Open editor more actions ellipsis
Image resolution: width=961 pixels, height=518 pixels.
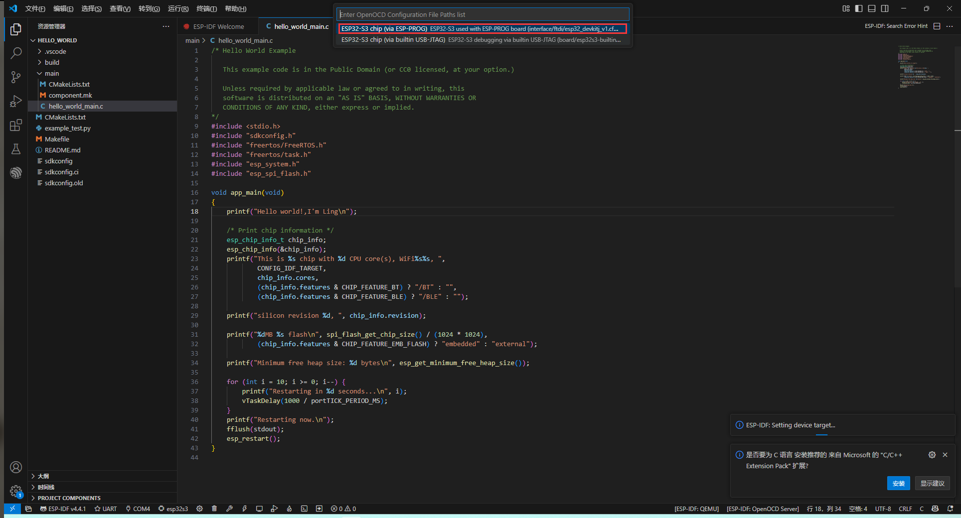point(950,26)
